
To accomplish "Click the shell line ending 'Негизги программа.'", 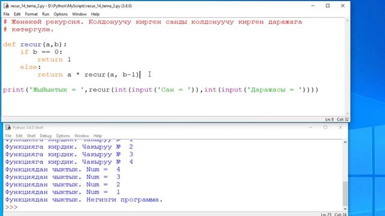I will point(84,200).
